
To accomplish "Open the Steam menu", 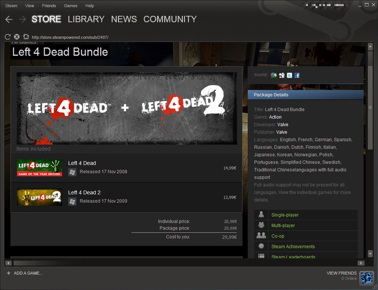I will (11, 6).
